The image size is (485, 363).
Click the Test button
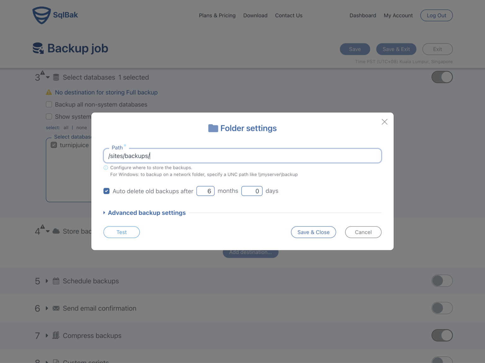point(121,232)
